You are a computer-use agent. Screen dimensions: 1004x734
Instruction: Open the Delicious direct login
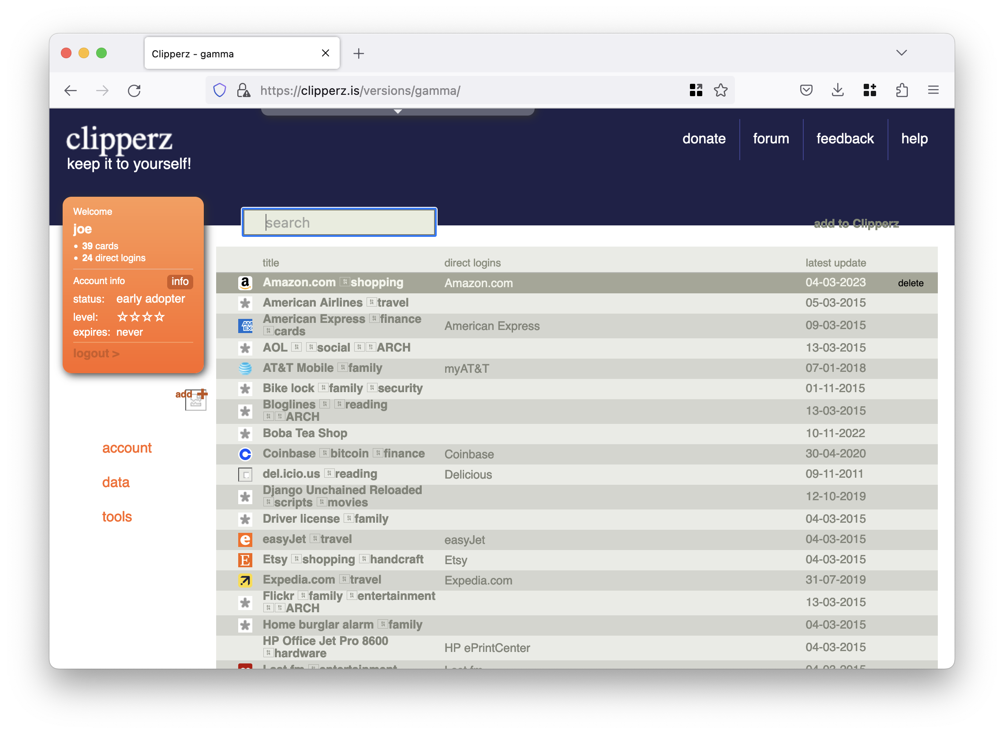coord(468,475)
